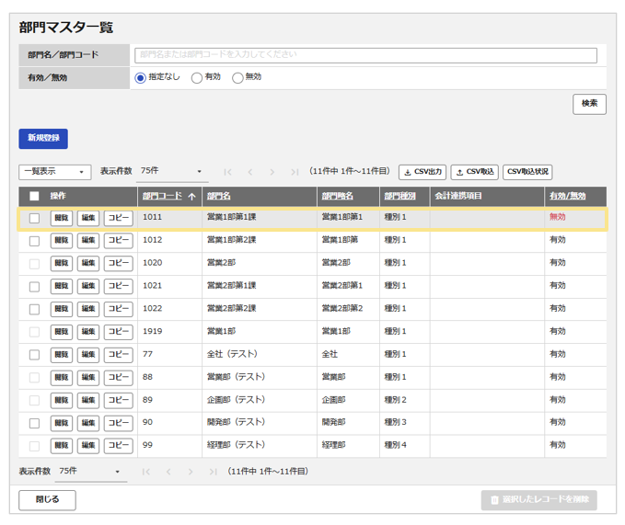Click 編集 for row 1011
625x525 pixels.
point(88,218)
